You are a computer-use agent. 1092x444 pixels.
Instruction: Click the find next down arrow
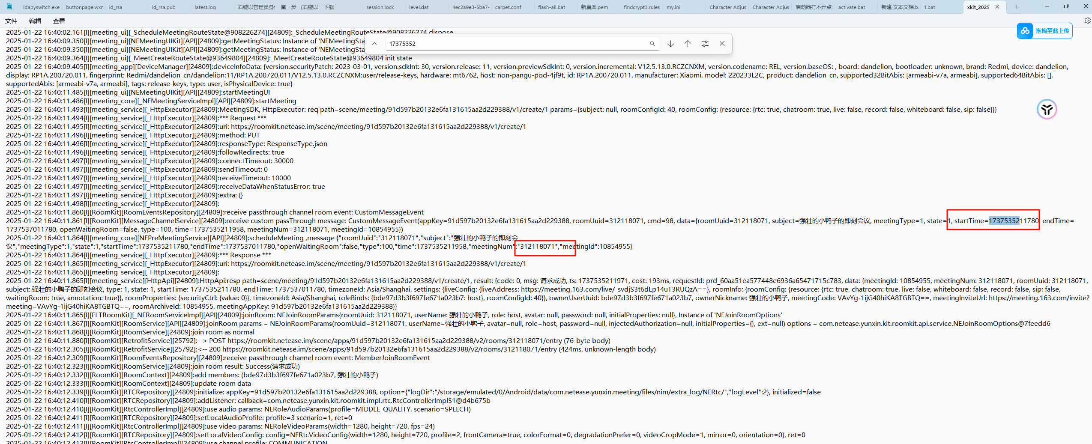[x=670, y=44]
